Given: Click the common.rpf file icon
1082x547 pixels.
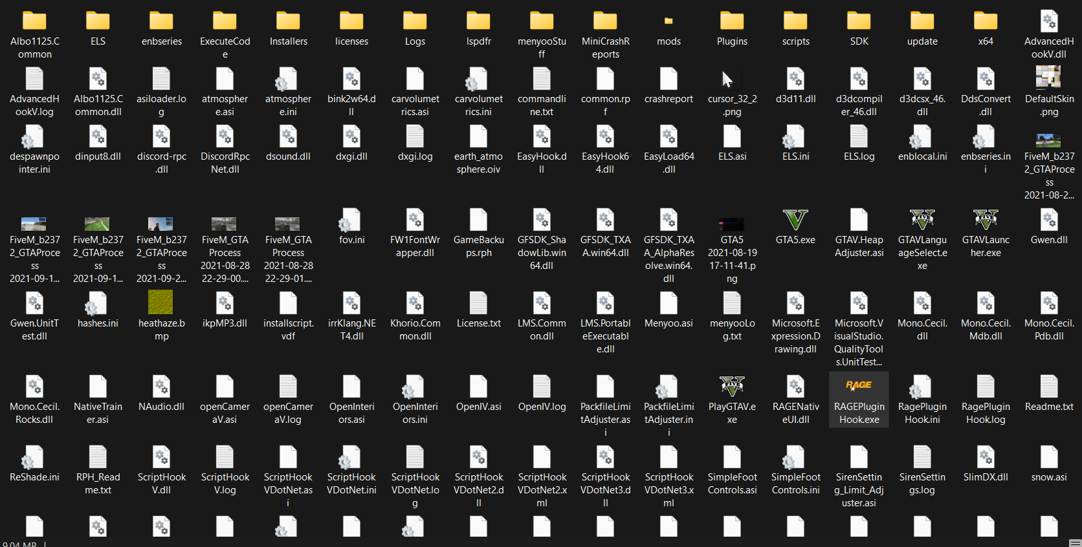Looking at the screenshot, I should [606, 79].
